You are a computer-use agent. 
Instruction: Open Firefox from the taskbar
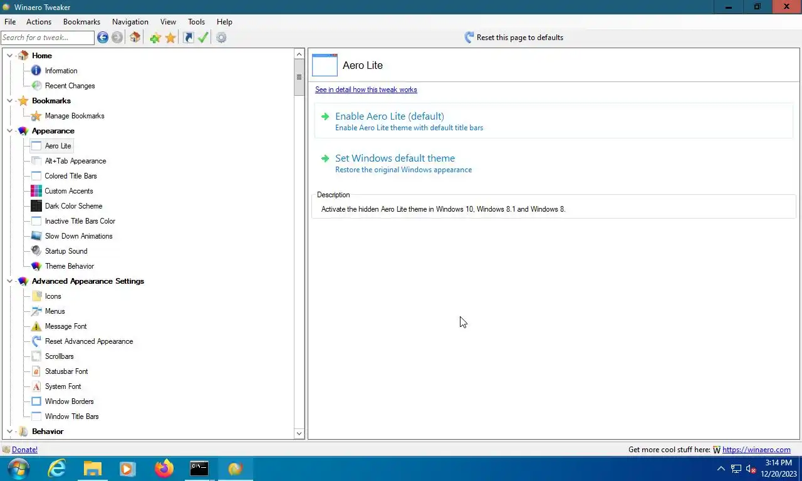164,468
